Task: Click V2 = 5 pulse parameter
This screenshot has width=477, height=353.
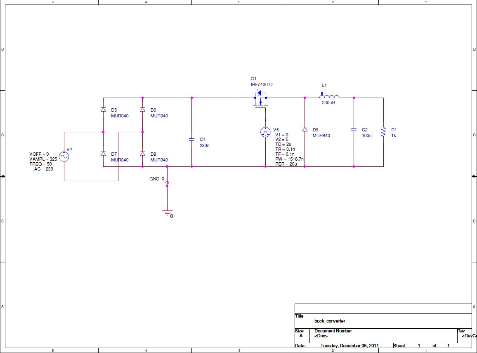Action: (282, 140)
